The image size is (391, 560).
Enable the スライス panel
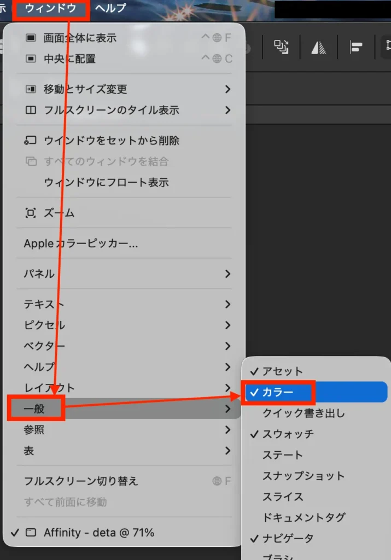(x=317, y=497)
